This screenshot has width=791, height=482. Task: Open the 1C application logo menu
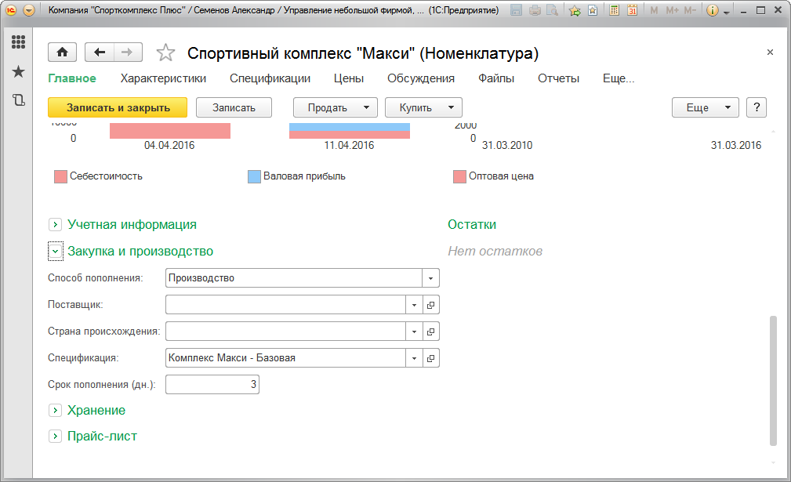11,10
